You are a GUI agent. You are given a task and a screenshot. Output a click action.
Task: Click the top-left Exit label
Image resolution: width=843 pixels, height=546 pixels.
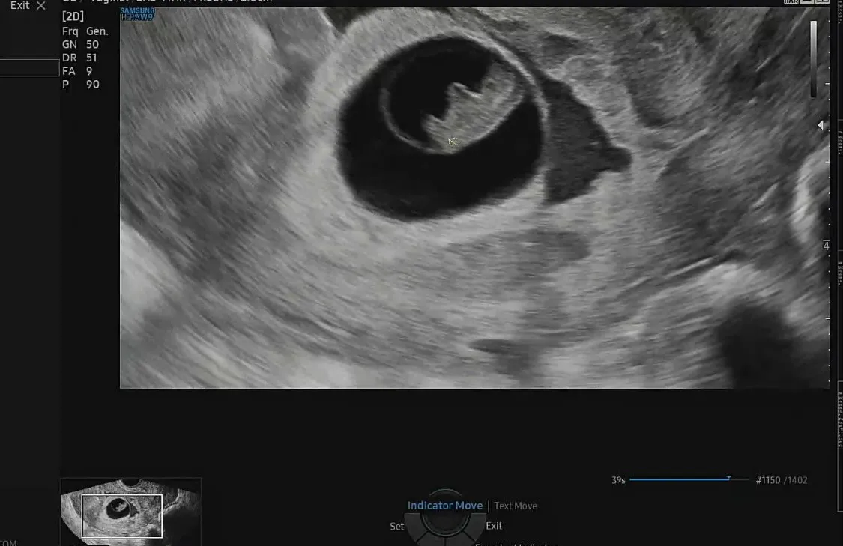pos(20,5)
